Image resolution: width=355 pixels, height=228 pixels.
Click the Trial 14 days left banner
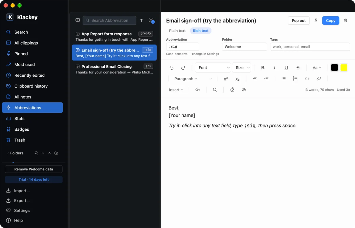pyautogui.click(x=33, y=179)
